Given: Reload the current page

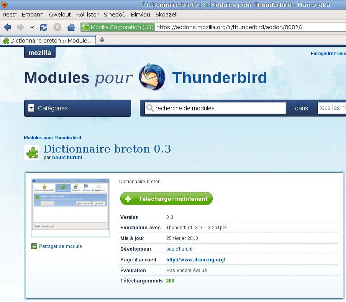Looking at the screenshot, I should coord(43,27).
